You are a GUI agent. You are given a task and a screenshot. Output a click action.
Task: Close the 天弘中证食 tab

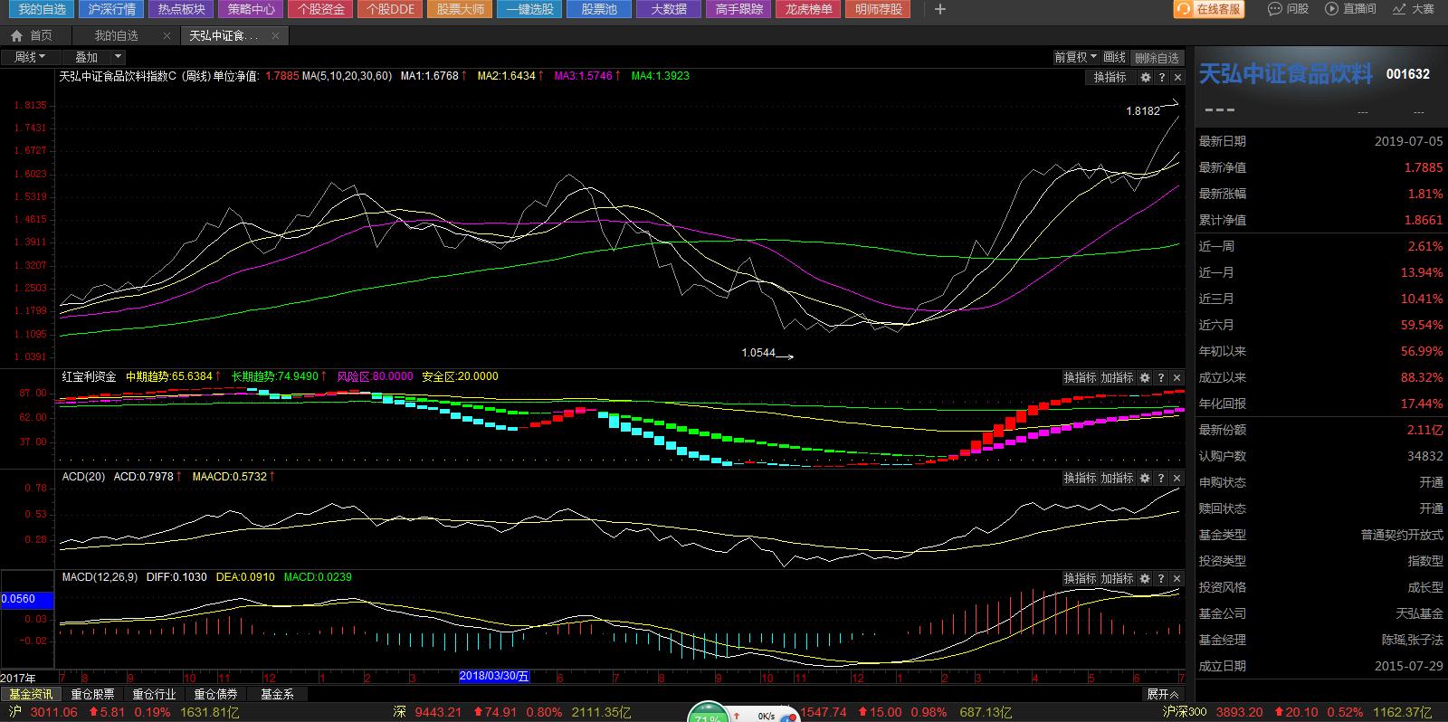pyautogui.click(x=275, y=36)
